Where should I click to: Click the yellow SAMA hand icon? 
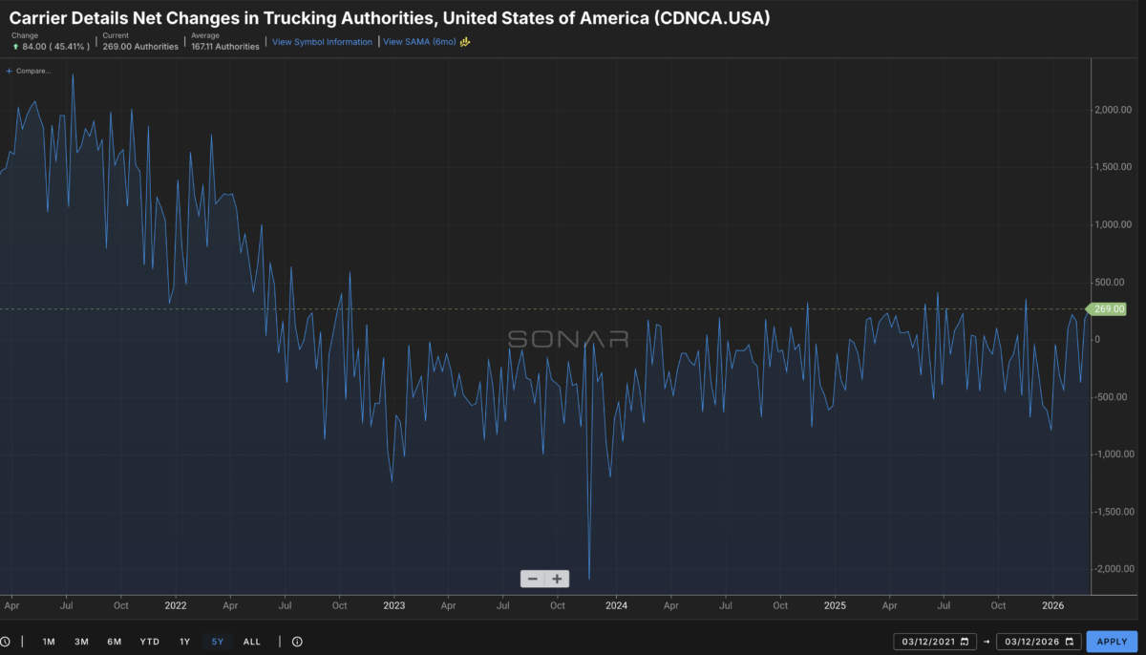point(465,42)
